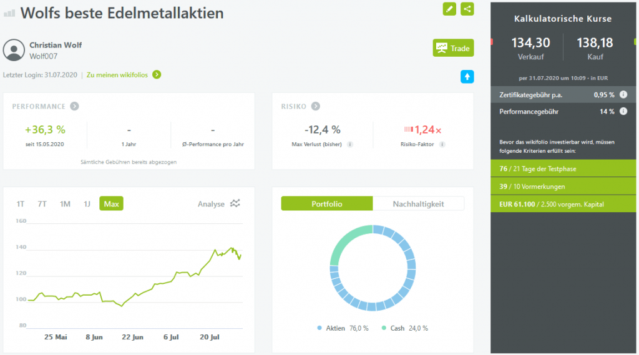
Task: Expand the Risiko section arrow
Action: [x=316, y=107]
